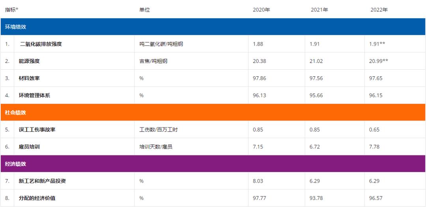Click the 2020年 column header
426x207 pixels.
click(x=262, y=10)
